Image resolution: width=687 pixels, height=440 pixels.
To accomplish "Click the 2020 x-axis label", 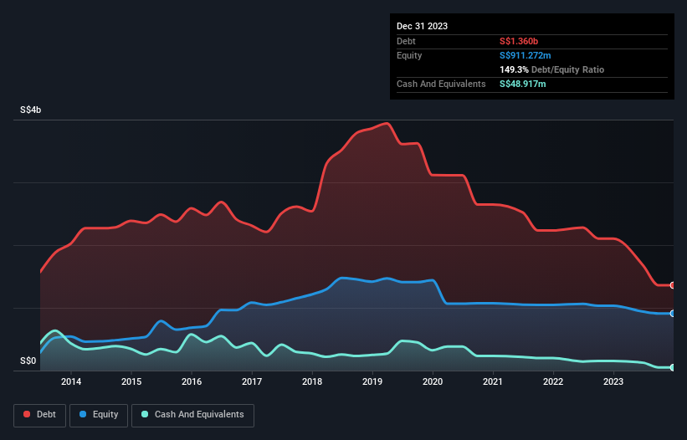I will pos(433,381).
